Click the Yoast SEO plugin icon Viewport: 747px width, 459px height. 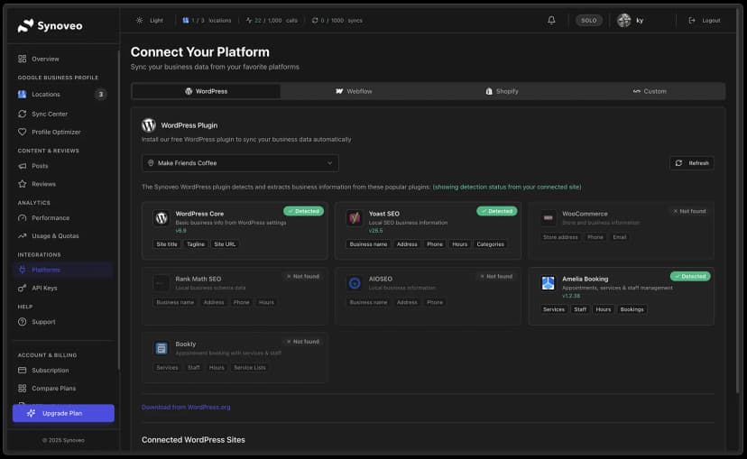tap(355, 218)
